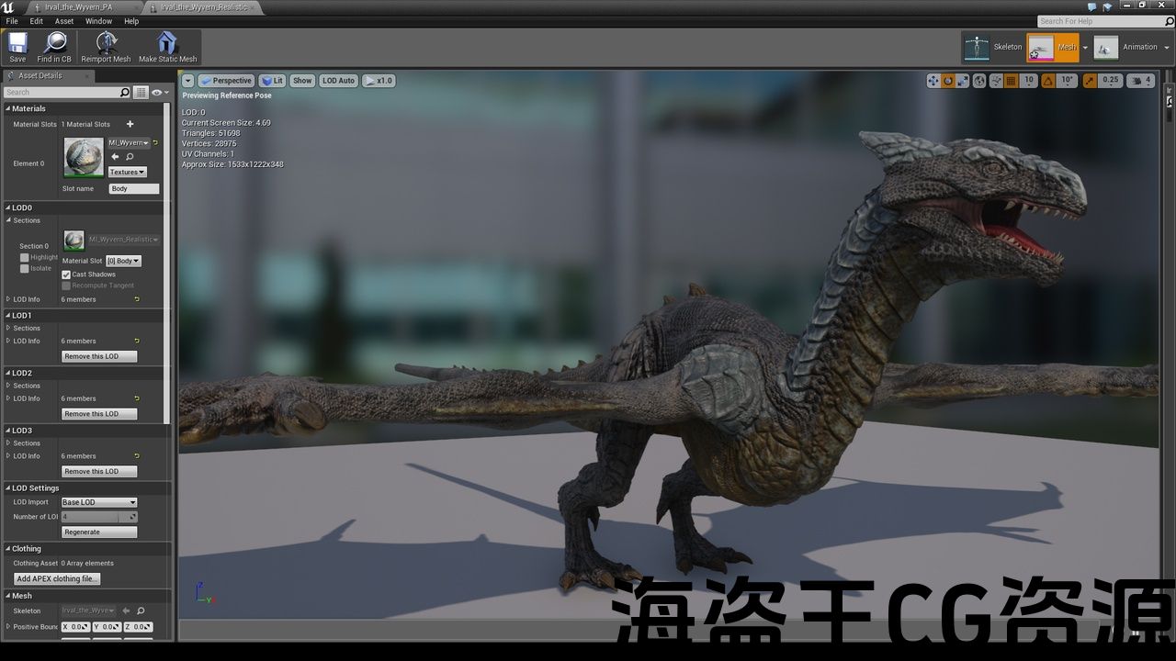Switch to Skeleton editing mode
The width and height of the screenshot is (1176, 661).
coord(993,48)
